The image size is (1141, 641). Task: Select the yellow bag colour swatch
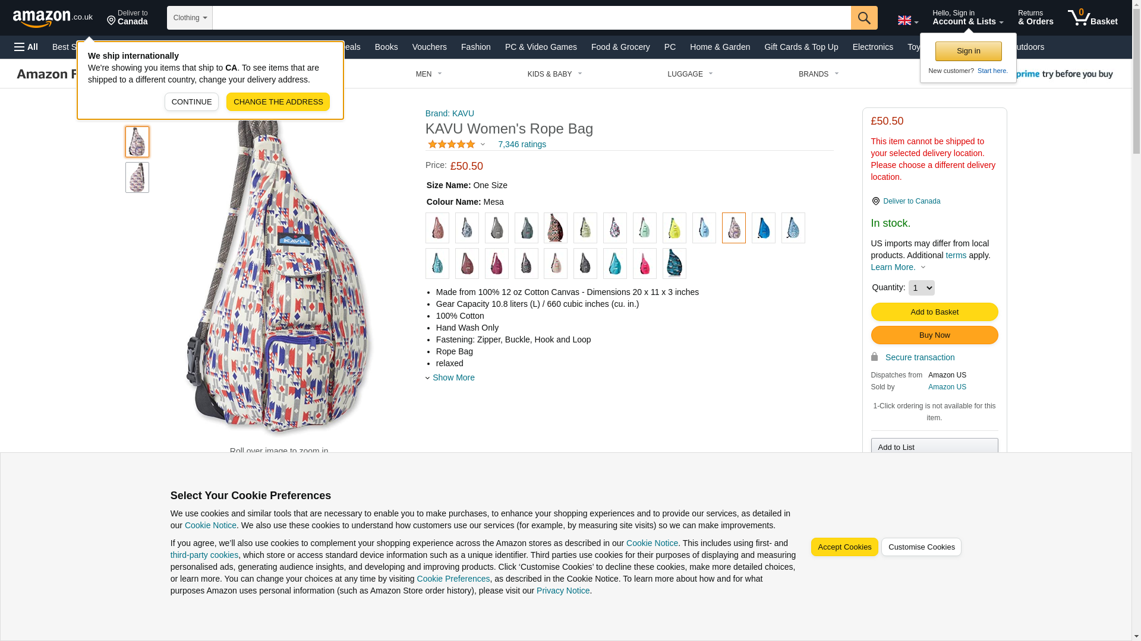674,228
